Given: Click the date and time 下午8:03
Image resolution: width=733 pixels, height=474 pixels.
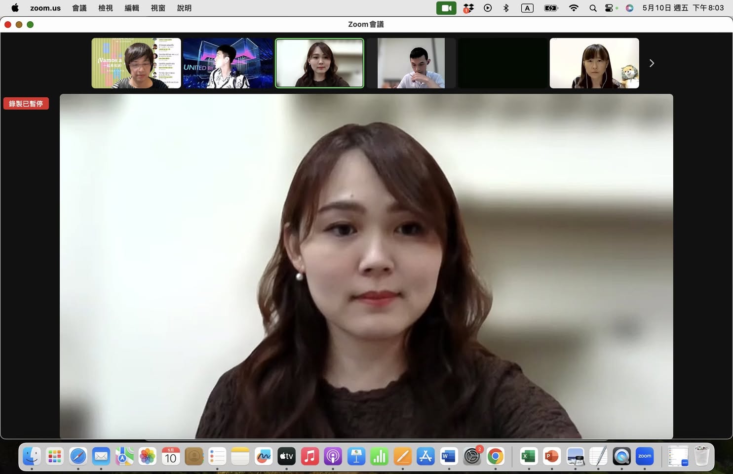Looking at the screenshot, I should click(x=683, y=8).
